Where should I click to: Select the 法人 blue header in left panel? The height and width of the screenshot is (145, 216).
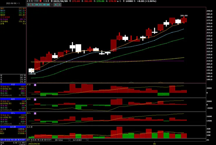[x=13, y=113]
